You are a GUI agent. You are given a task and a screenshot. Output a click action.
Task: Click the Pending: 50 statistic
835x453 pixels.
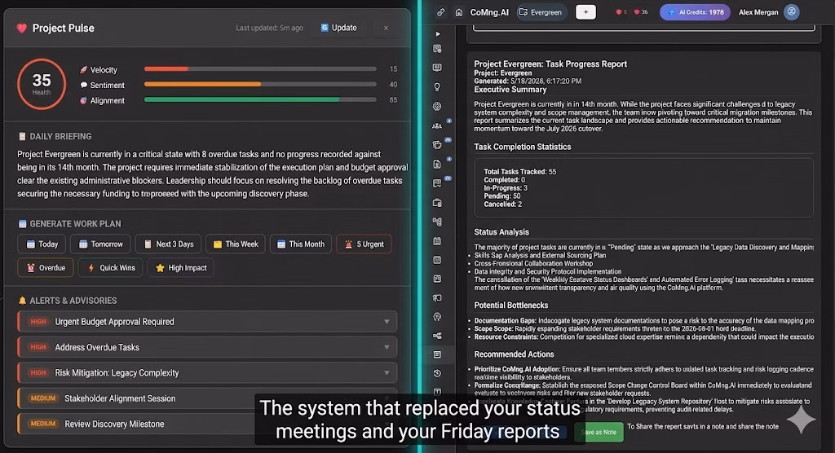click(502, 196)
